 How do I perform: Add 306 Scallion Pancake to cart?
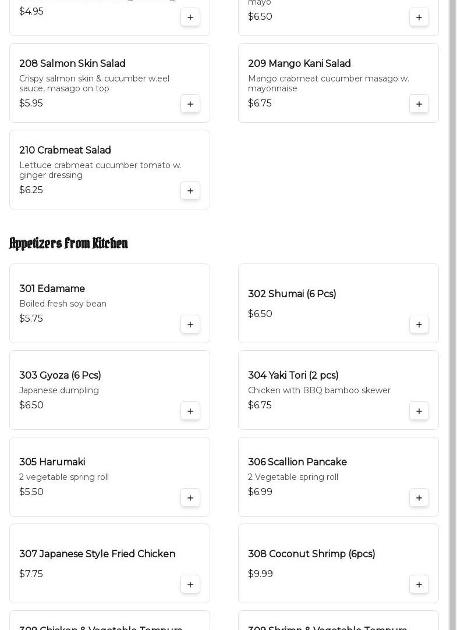419,498
